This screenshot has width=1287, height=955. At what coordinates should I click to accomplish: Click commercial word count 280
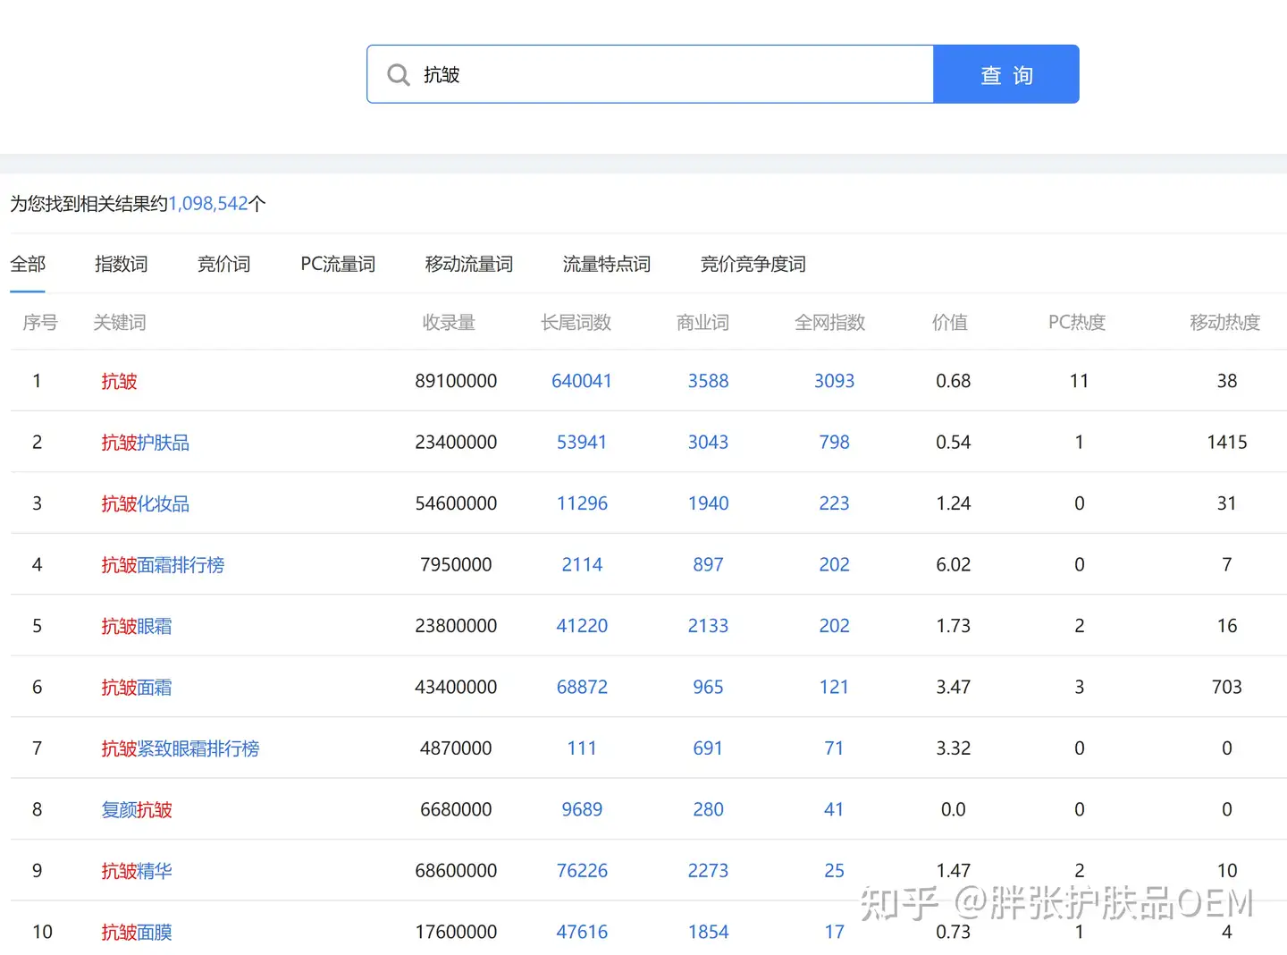(x=708, y=810)
